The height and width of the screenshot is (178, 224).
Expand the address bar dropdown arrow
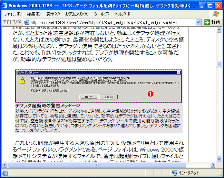coord(198,22)
